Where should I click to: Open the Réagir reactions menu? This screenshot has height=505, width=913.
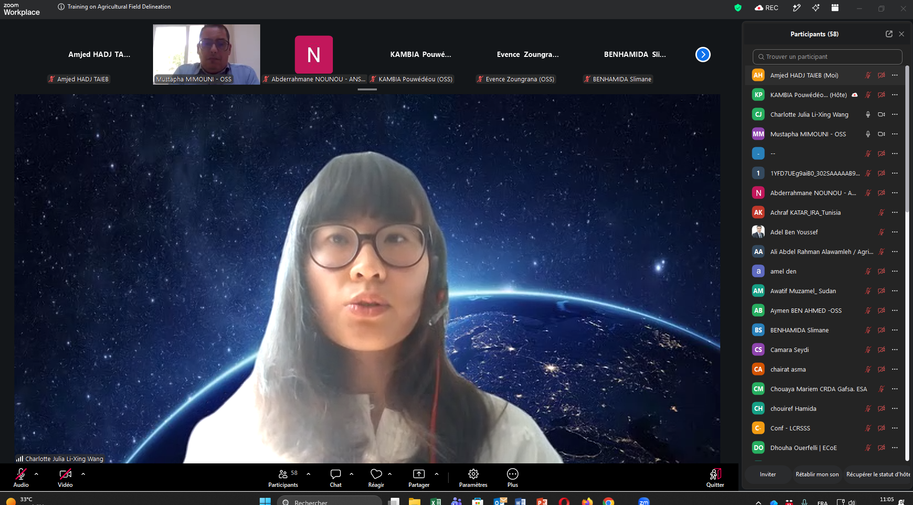tap(376, 478)
